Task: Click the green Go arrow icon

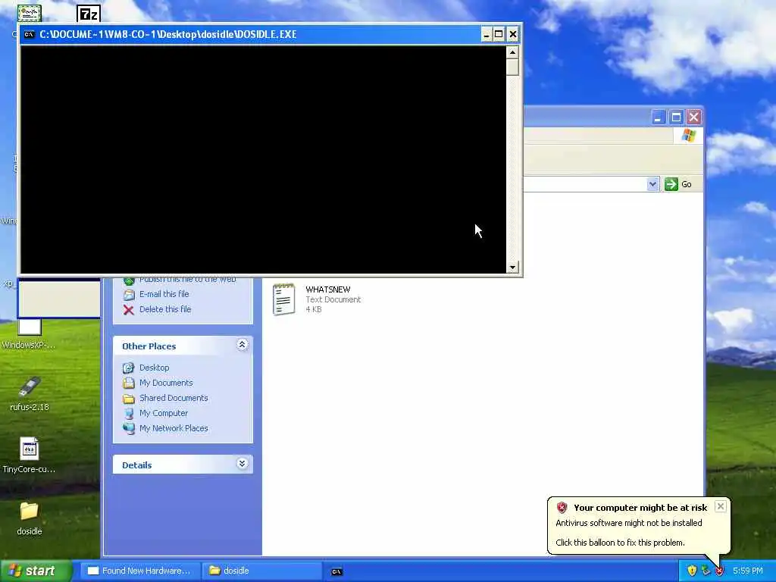Action: (671, 184)
